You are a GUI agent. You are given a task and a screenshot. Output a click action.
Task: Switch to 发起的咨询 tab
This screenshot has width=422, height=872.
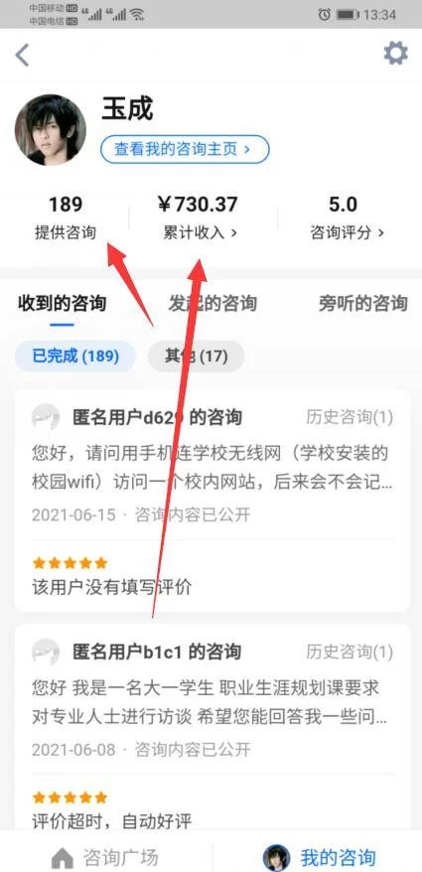(x=212, y=304)
